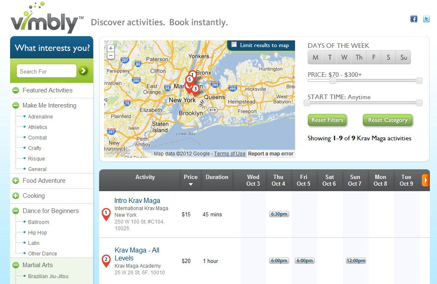Zoom out on the map
The image size is (437, 284).
[x=111, y=55]
